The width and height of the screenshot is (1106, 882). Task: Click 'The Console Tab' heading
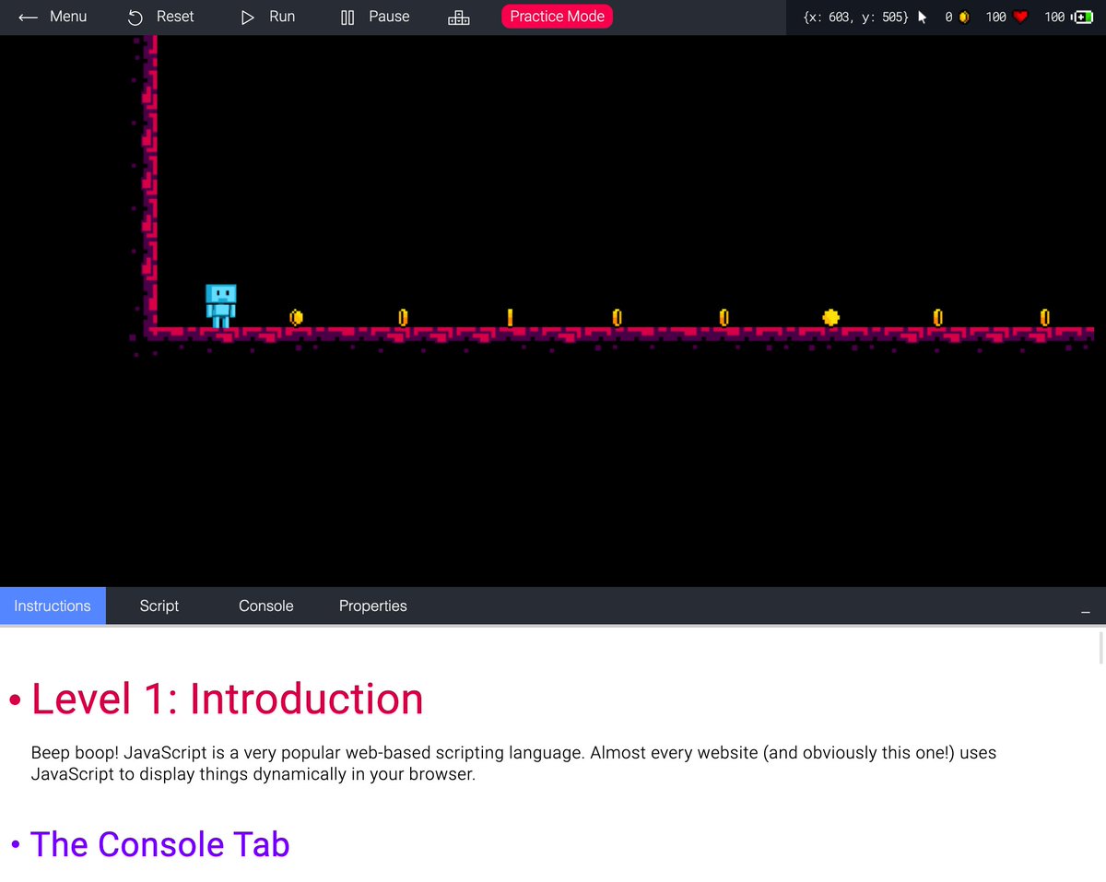(160, 844)
